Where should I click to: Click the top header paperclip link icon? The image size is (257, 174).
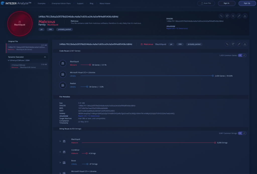point(221,16)
